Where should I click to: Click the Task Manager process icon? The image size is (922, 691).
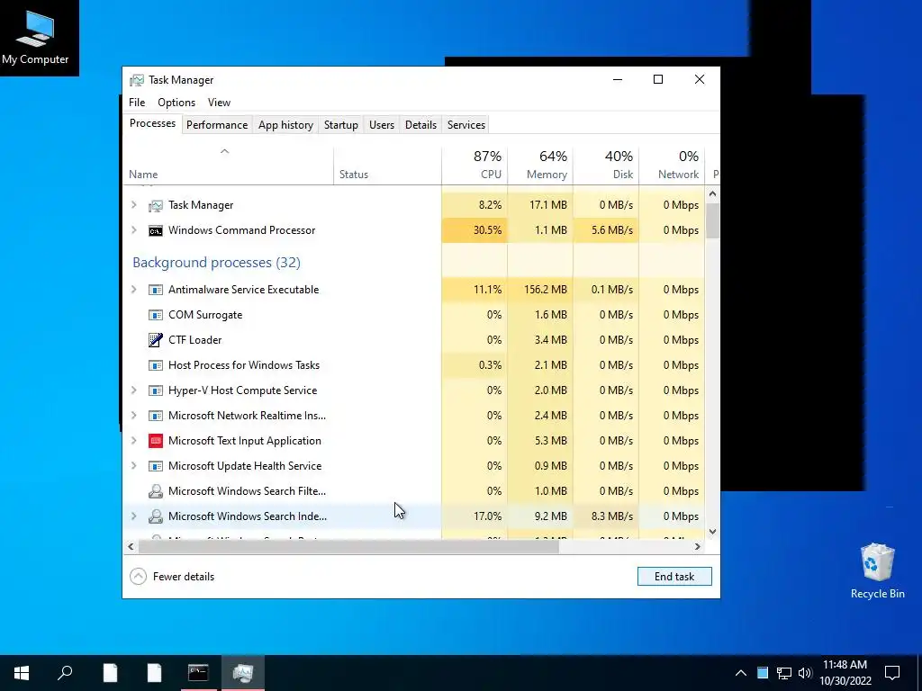point(155,205)
